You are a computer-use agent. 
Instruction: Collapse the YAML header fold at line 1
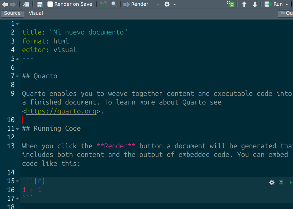pos(17,24)
